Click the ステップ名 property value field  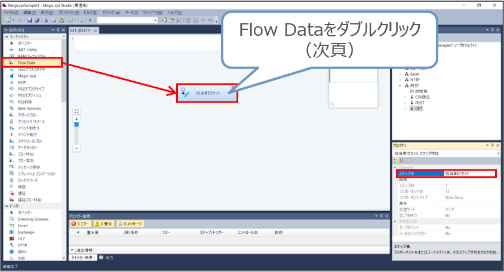469,173
